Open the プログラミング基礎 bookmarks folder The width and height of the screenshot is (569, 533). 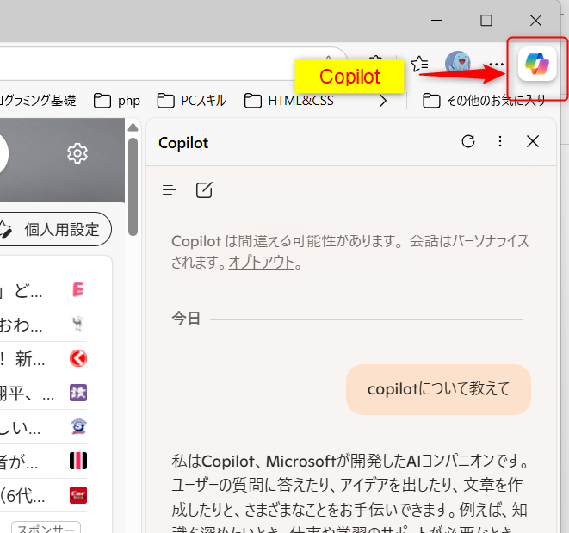[x=38, y=101]
